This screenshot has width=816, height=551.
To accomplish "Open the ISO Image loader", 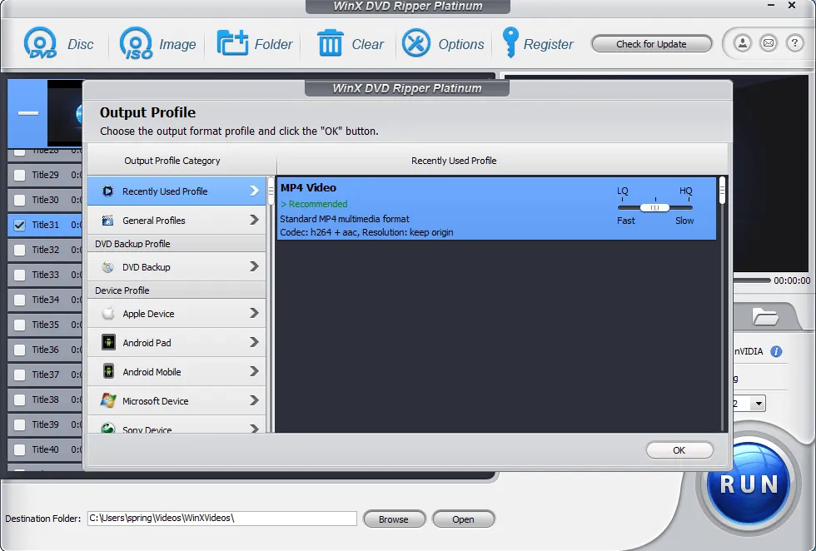I will pos(136,44).
